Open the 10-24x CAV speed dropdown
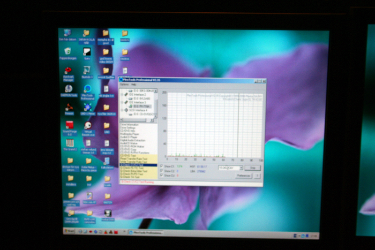Screen dimensions: 375x250 pyautogui.click(x=231, y=168)
